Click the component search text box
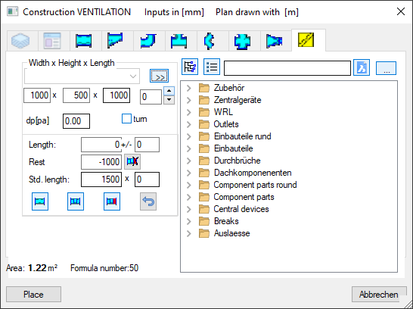413x309 pixels. click(x=287, y=68)
